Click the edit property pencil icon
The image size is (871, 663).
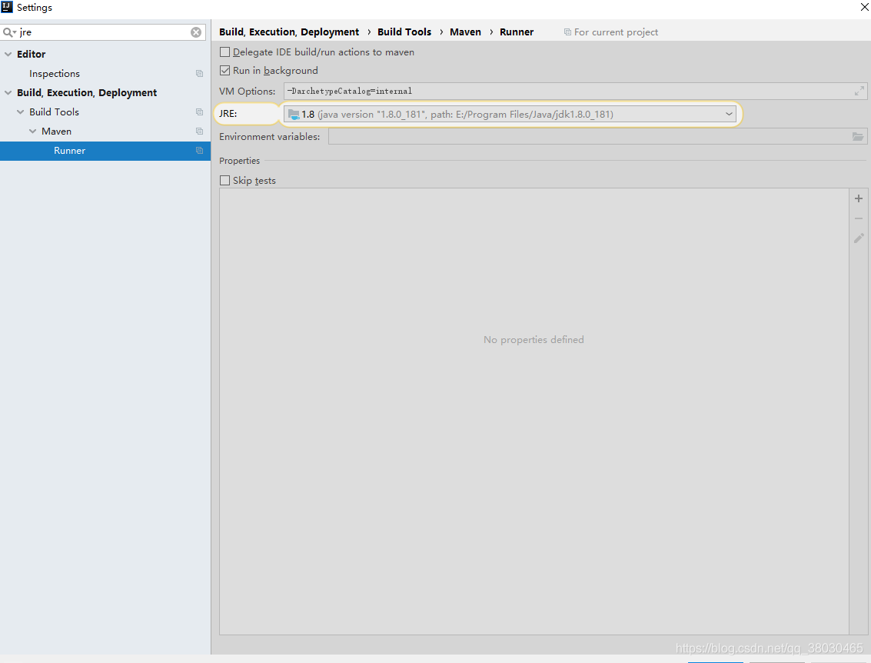point(859,238)
